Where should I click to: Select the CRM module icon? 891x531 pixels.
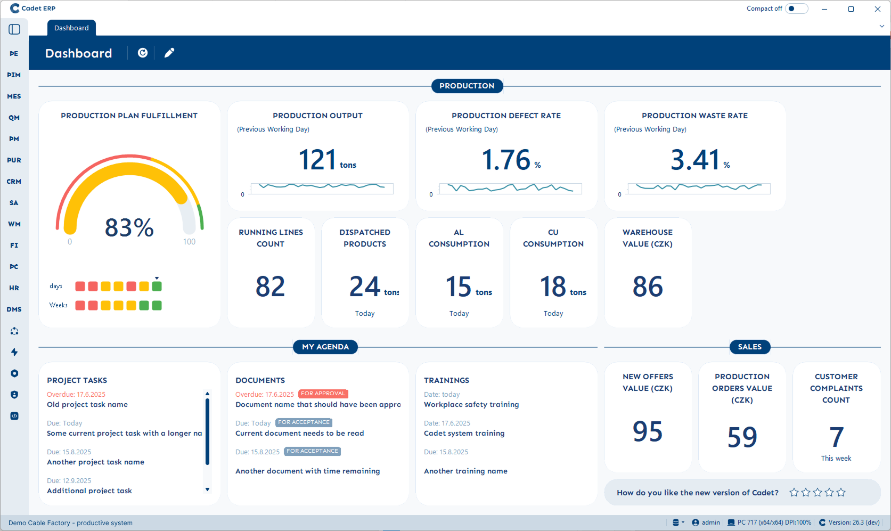(x=14, y=182)
